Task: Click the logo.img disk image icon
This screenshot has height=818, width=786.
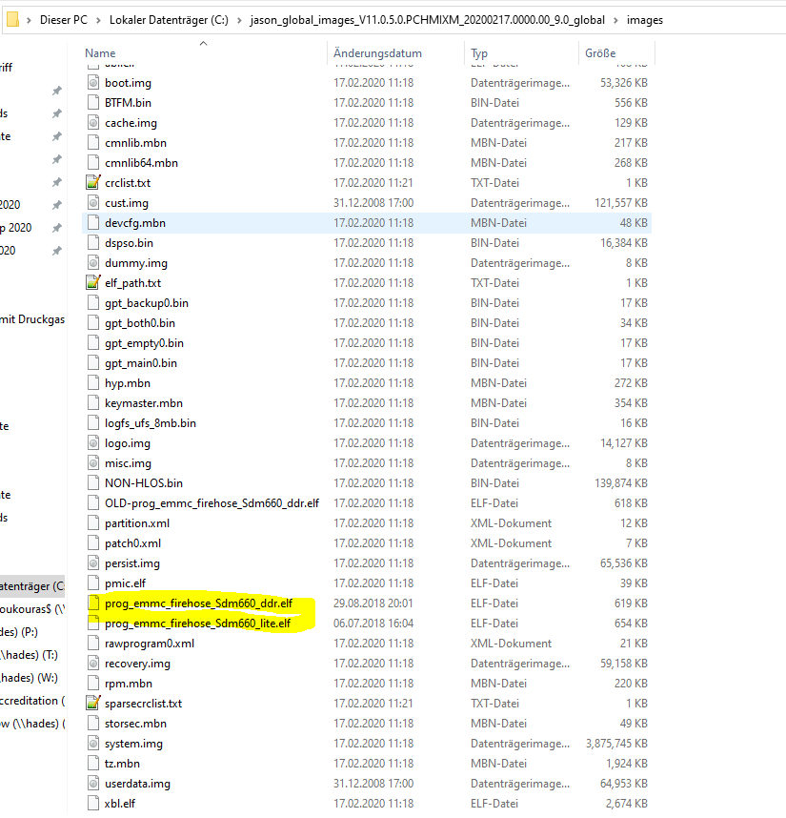Action: [x=92, y=442]
